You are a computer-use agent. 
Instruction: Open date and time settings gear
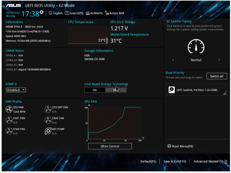click(x=42, y=12)
